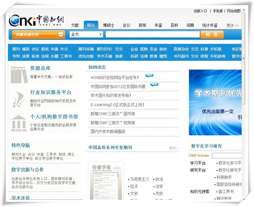Switch to the 博硕士 tab
This screenshot has width=254, height=207.
[x=109, y=25]
